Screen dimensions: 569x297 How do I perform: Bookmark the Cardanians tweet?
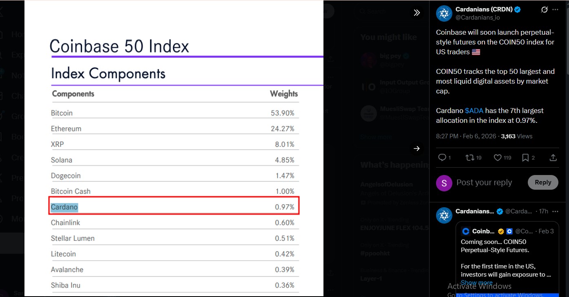coord(525,157)
